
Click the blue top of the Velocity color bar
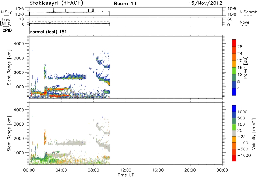click(x=234, y=109)
